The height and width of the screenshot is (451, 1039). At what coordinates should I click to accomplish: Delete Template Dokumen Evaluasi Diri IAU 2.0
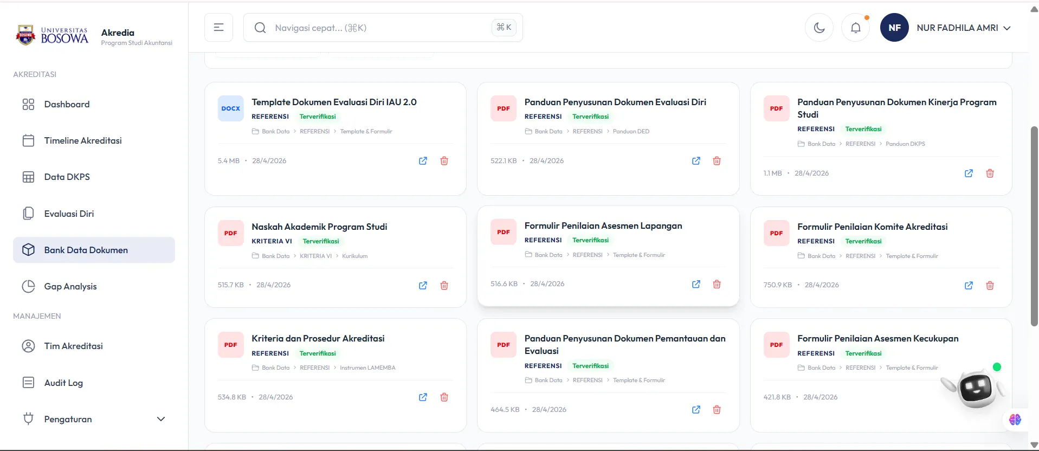point(444,161)
